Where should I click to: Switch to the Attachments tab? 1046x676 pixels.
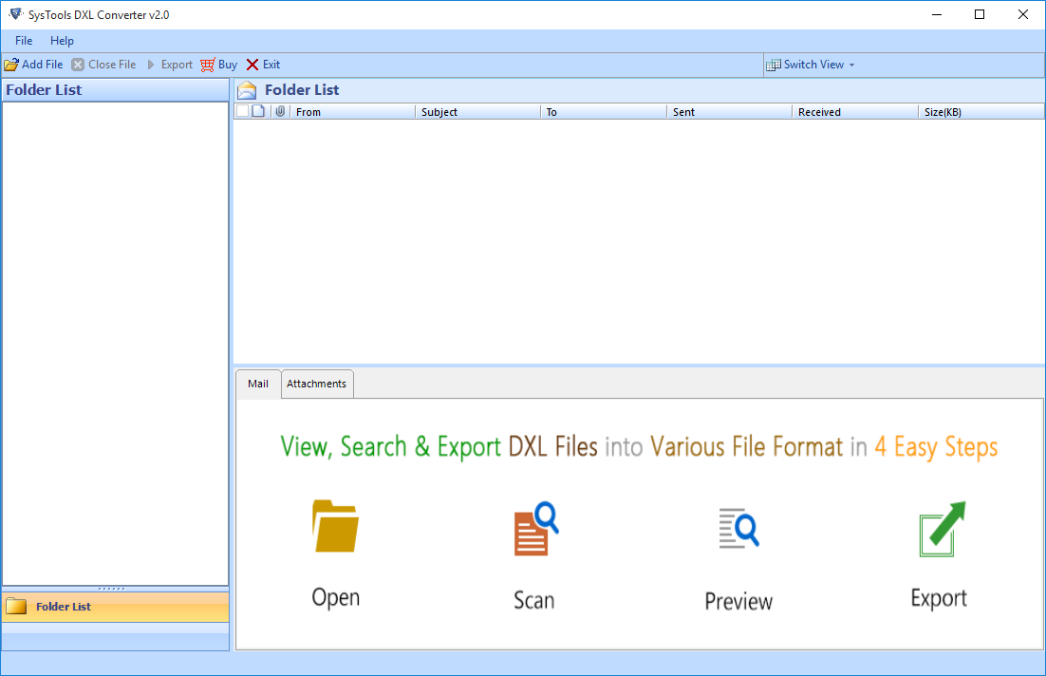pos(316,384)
